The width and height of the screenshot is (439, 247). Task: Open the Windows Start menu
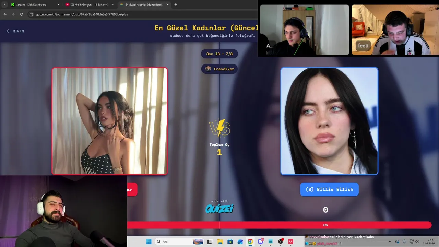149,242
